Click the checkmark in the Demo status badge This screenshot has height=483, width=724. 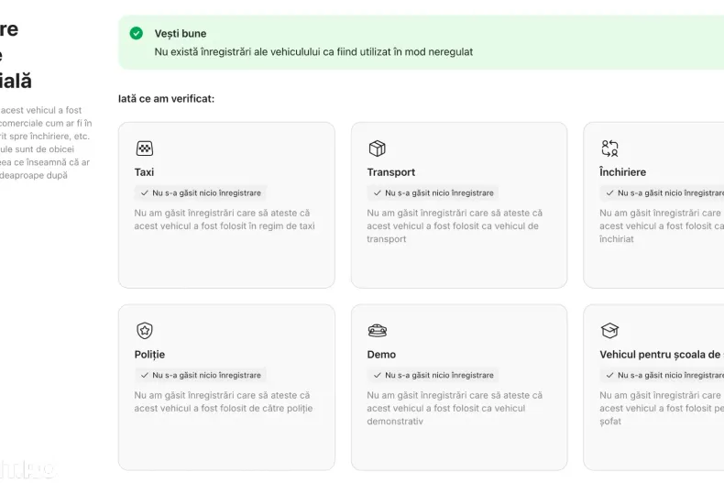[x=378, y=376]
